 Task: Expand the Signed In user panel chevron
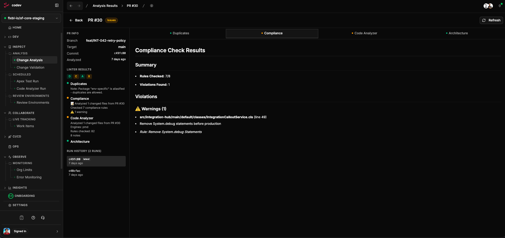click(x=57, y=231)
